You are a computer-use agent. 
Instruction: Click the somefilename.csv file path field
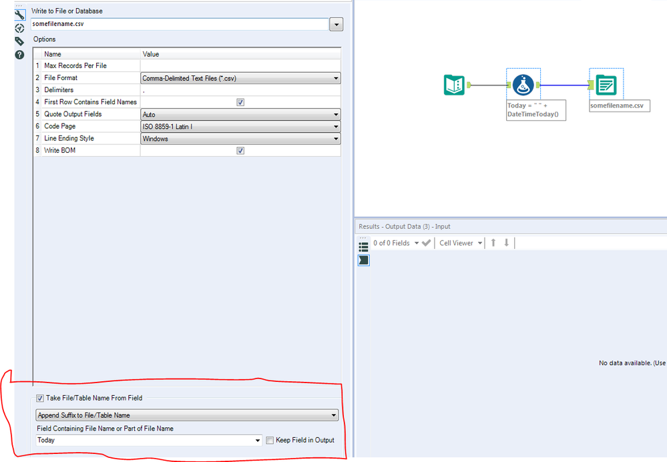(x=180, y=24)
